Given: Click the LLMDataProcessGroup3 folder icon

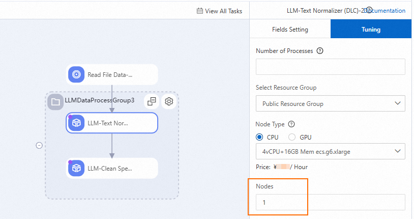Looking at the screenshot, I should click(55, 101).
